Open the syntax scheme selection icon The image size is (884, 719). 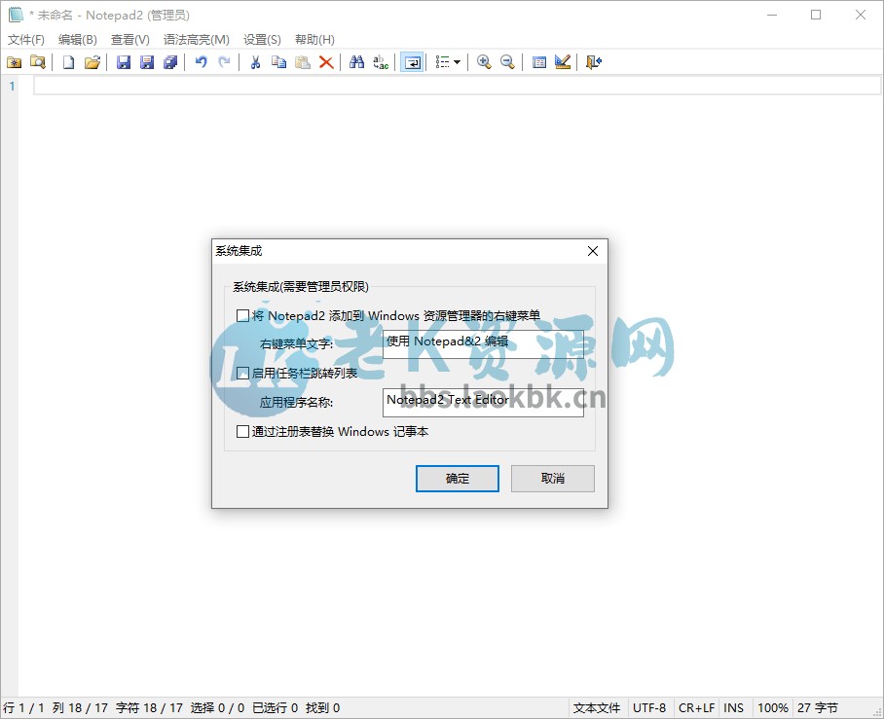coord(539,62)
